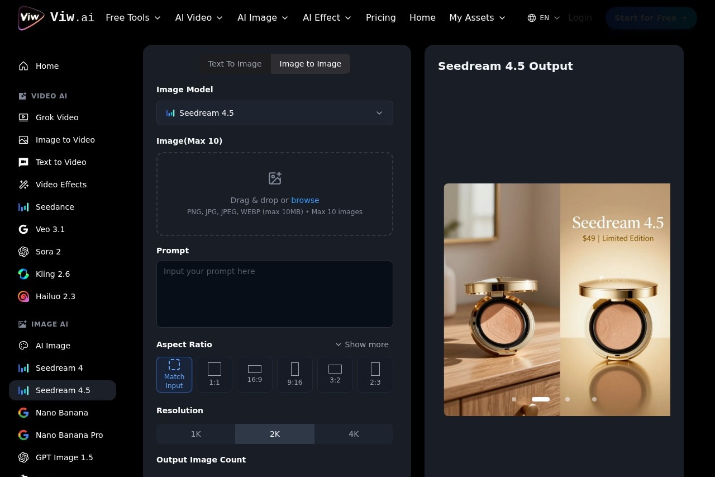Click the image upload icon

pyautogui.click(x=275, y=178)
